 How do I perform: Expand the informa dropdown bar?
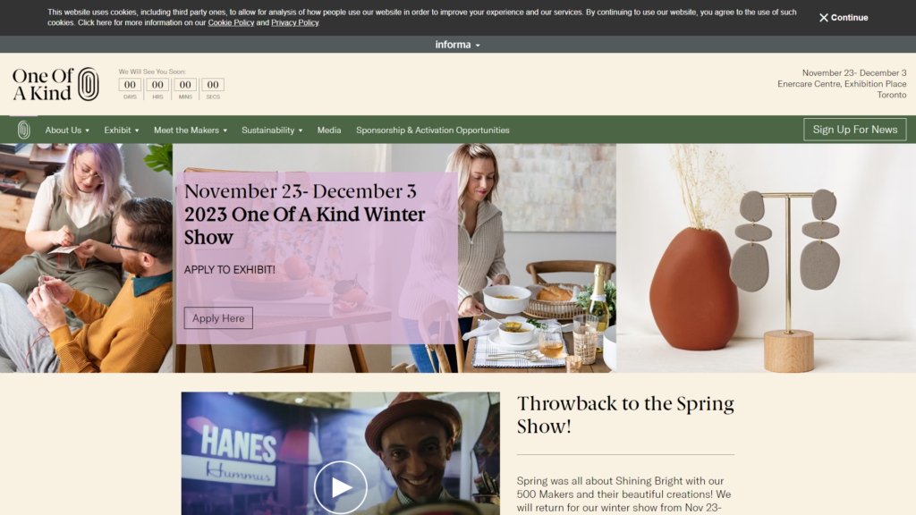pyautogui.click(x=457, y=45)
